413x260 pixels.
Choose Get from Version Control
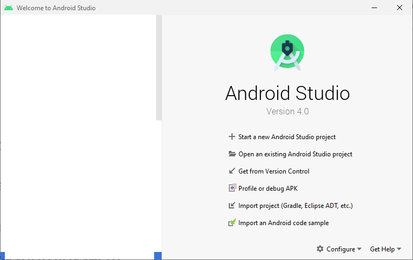tap(274, 171)
